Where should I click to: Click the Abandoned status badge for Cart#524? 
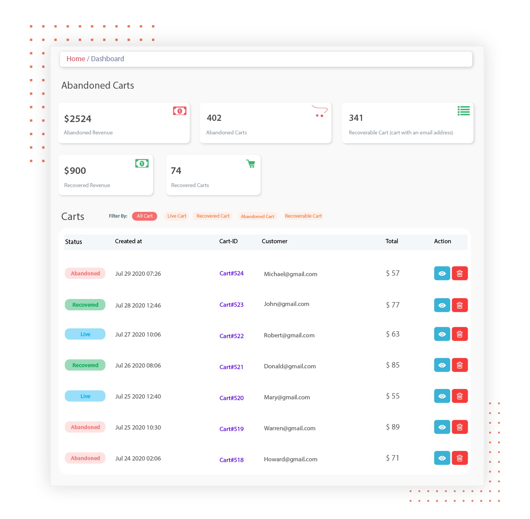[85, 273]
